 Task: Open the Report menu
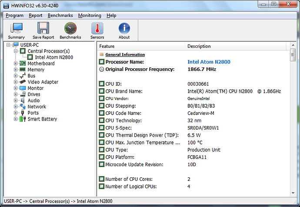[x=36, y=16]
